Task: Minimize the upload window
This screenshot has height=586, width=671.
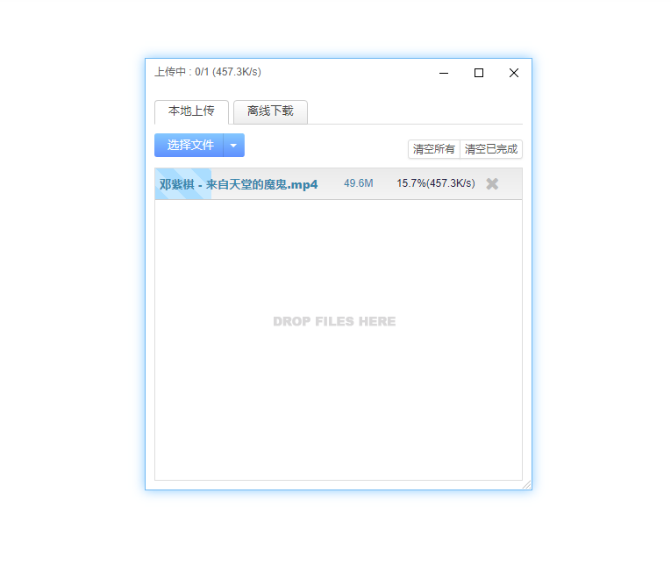Action: pyautogui.click(x=444, y=73)
